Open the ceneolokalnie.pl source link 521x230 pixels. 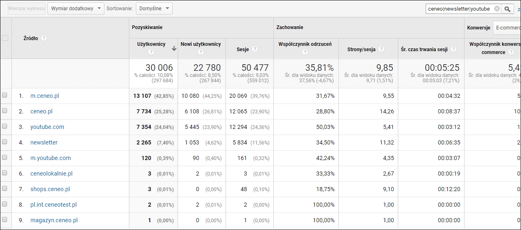point(51,174)
